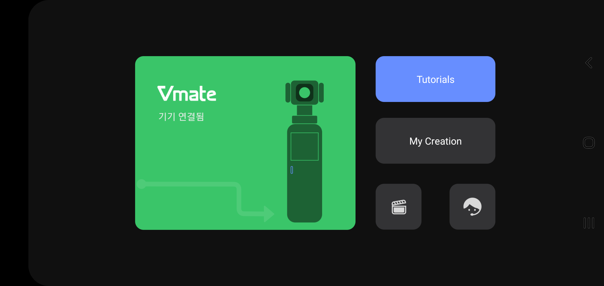Tap the gimbal neck below the camera head
604x286 pixels.
(304, 110)
